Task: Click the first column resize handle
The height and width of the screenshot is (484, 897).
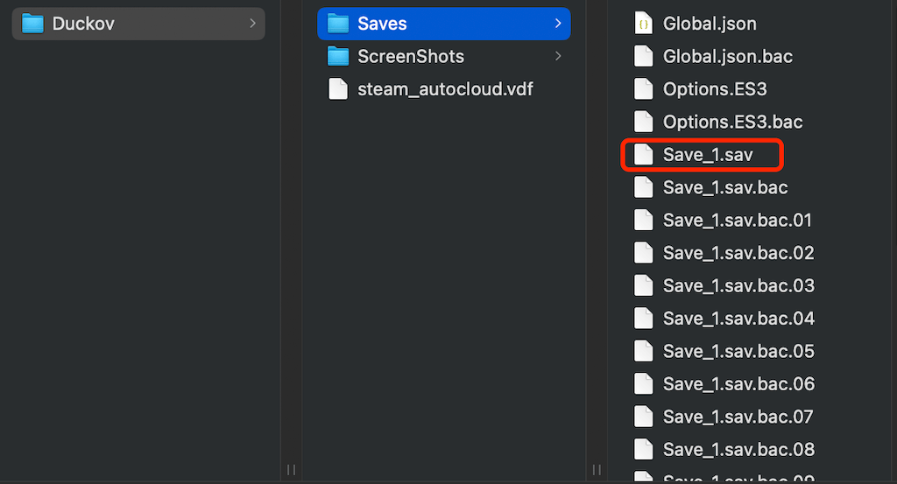Action: tap(292, 469)
